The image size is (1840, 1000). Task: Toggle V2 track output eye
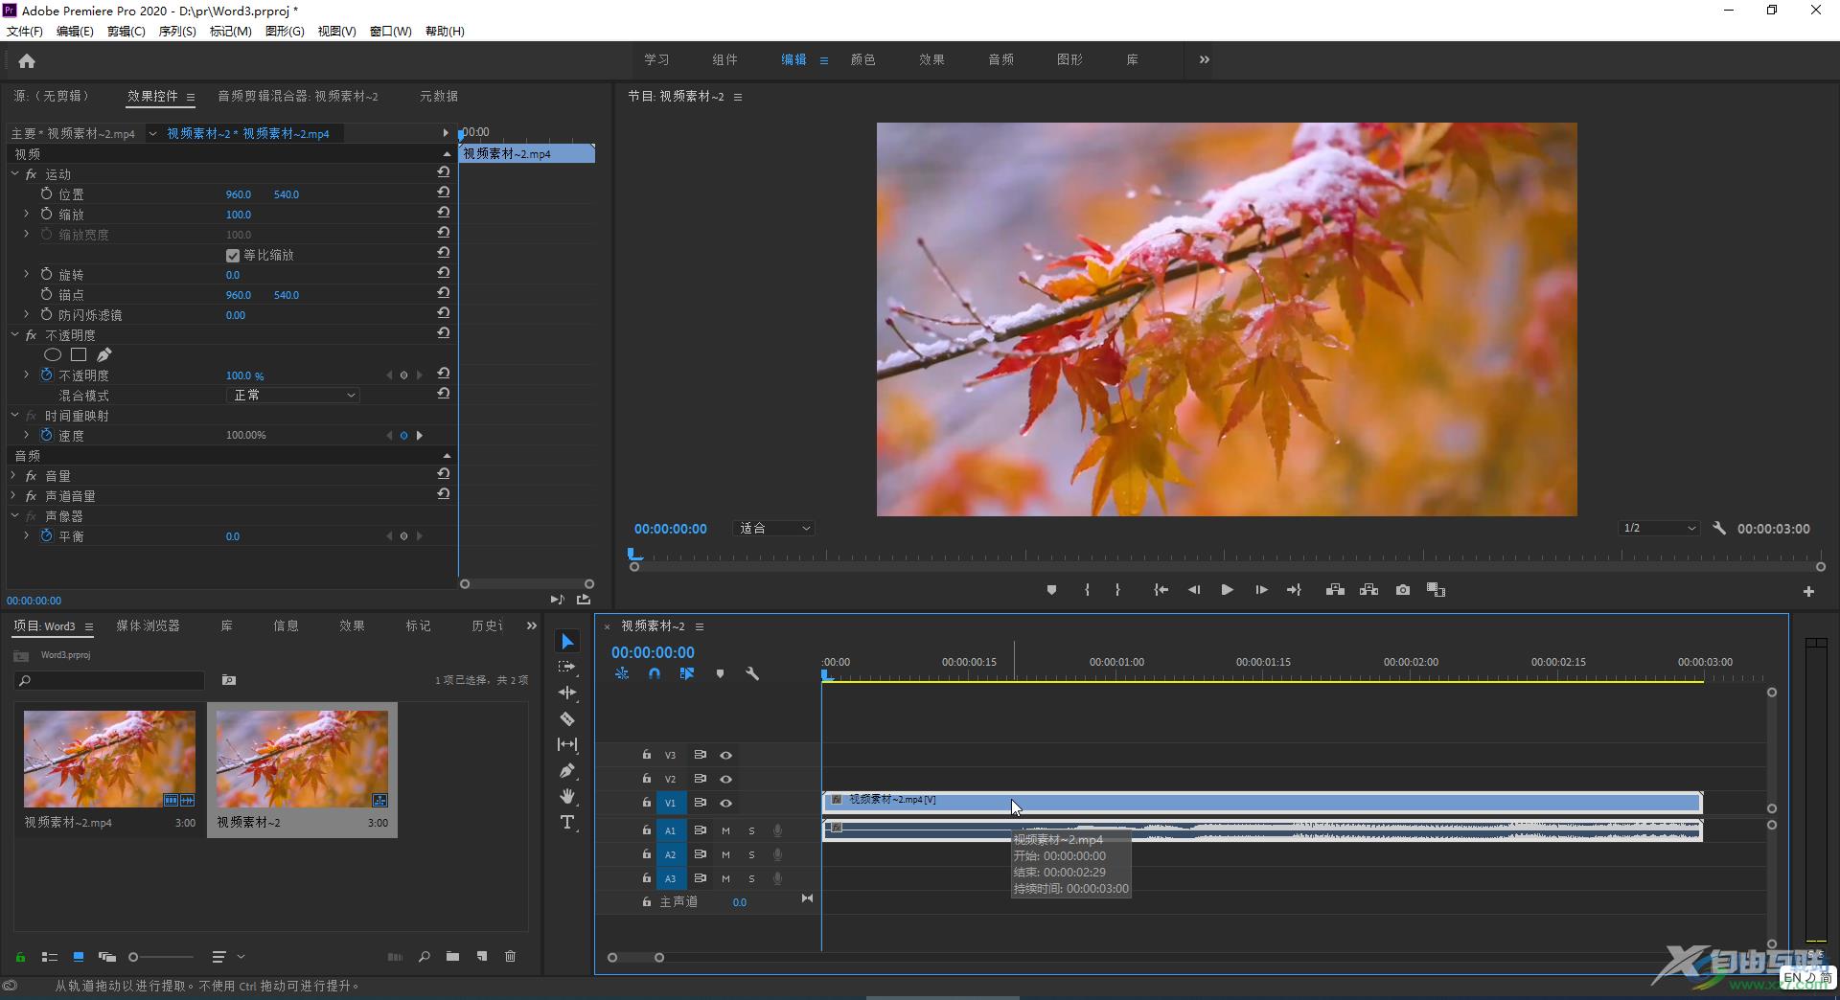(726, 780)
